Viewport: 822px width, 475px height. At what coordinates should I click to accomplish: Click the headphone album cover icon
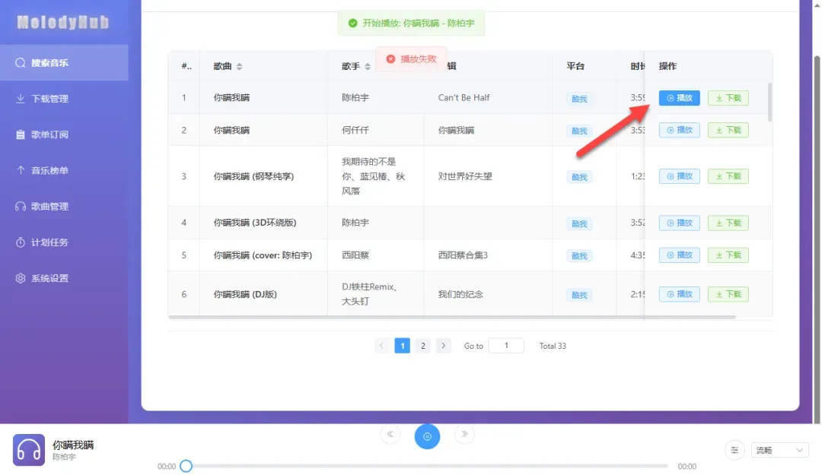29,450
